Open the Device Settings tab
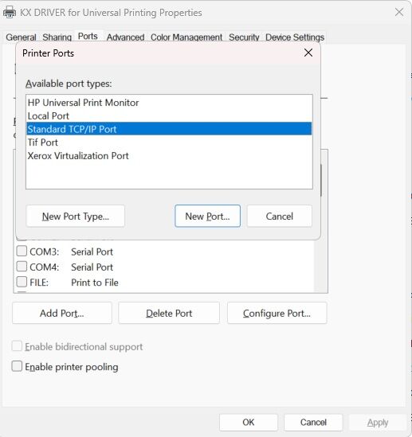Viewport: 412px width, 437px height. click(x=295, y=37)
